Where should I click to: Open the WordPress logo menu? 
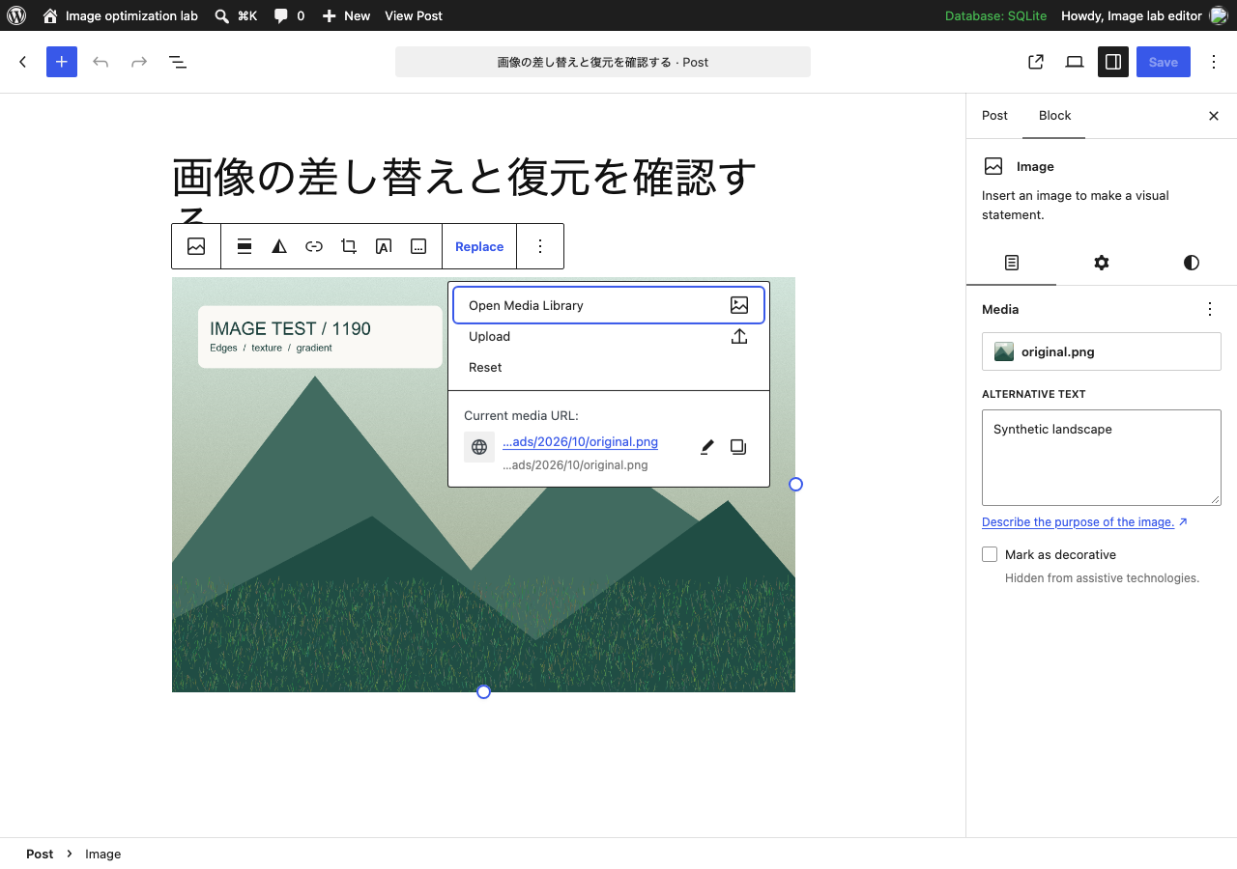pos(16,15)
